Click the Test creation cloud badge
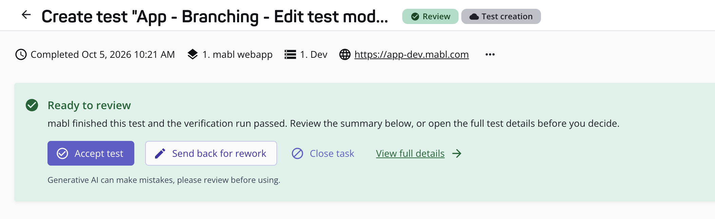Screen dimensions: 715x219 pos(501,16)
